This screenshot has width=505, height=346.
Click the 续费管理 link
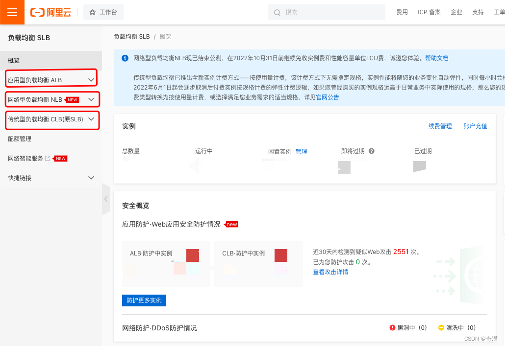(x=440, y=126)
